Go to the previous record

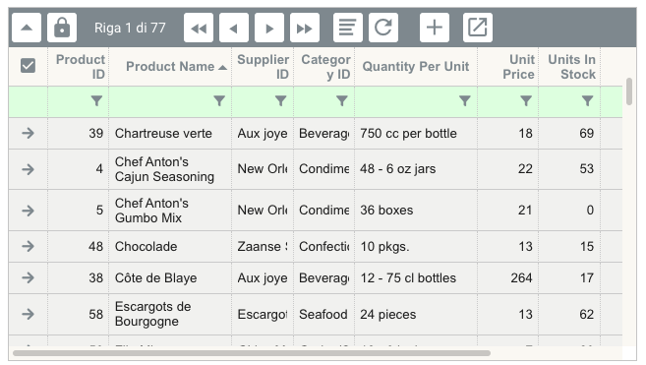pyautogui.click(x=234, y=28)
